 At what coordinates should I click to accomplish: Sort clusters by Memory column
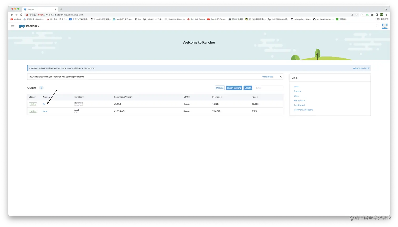tap(217, 97)
